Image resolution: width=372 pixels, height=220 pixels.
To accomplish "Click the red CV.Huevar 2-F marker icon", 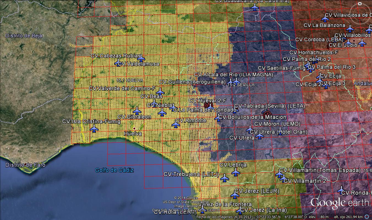I will click(209, 105).
